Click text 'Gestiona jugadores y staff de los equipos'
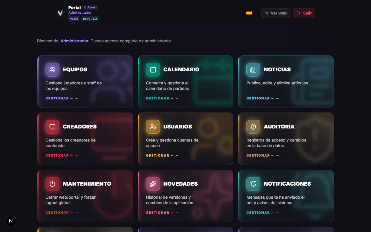 pyautogui.click(x=74, y=86)
